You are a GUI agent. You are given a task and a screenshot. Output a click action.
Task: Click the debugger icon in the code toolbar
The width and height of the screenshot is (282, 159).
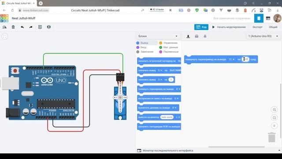pyautogui.click(x=205, y=36)
